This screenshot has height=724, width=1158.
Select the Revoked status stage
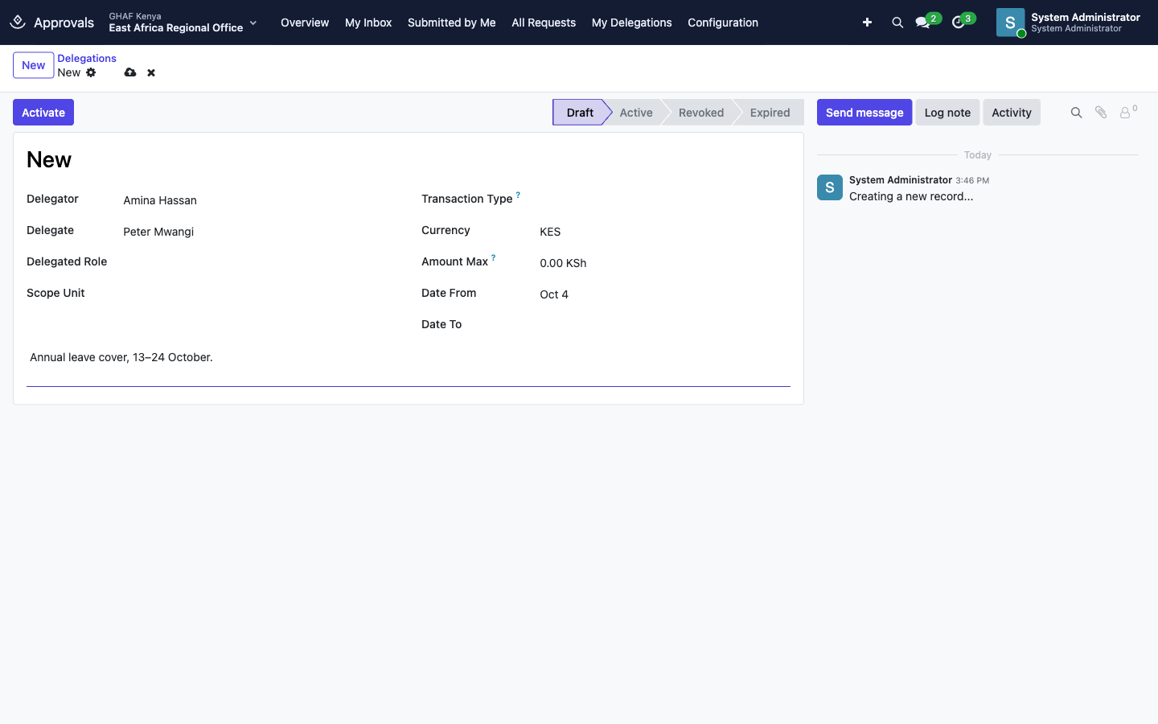[x=701, y=113]
